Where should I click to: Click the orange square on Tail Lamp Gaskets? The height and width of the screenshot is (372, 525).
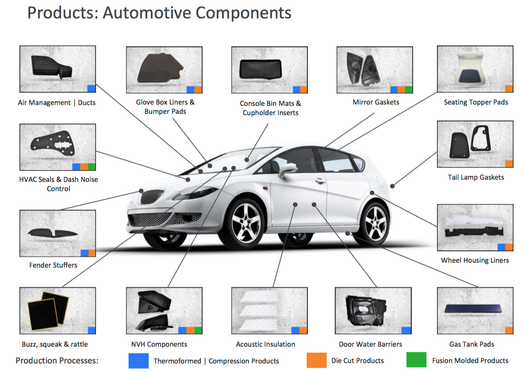click(x=509, y=163)
